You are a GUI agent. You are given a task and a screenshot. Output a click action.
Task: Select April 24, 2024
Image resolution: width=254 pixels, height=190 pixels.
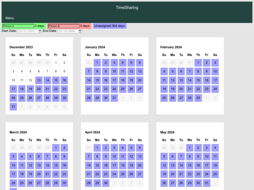[114, 174]
